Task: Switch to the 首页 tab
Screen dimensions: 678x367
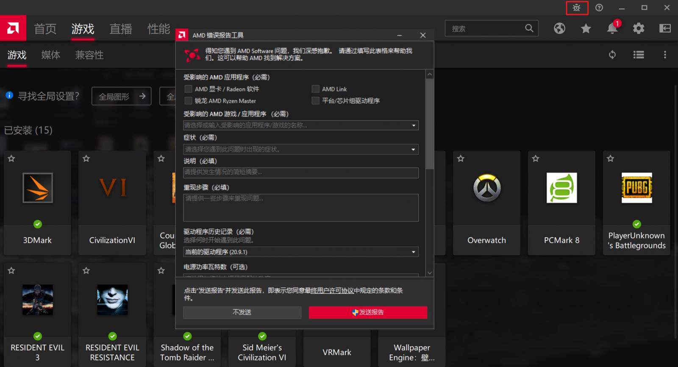Action: point(45,29)
